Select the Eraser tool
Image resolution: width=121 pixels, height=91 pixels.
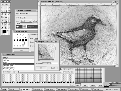pos(9,24)
